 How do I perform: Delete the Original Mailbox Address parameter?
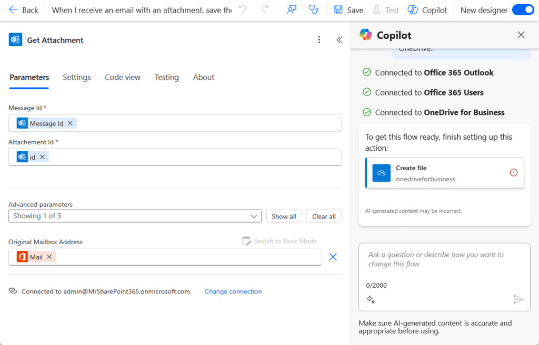333,257
